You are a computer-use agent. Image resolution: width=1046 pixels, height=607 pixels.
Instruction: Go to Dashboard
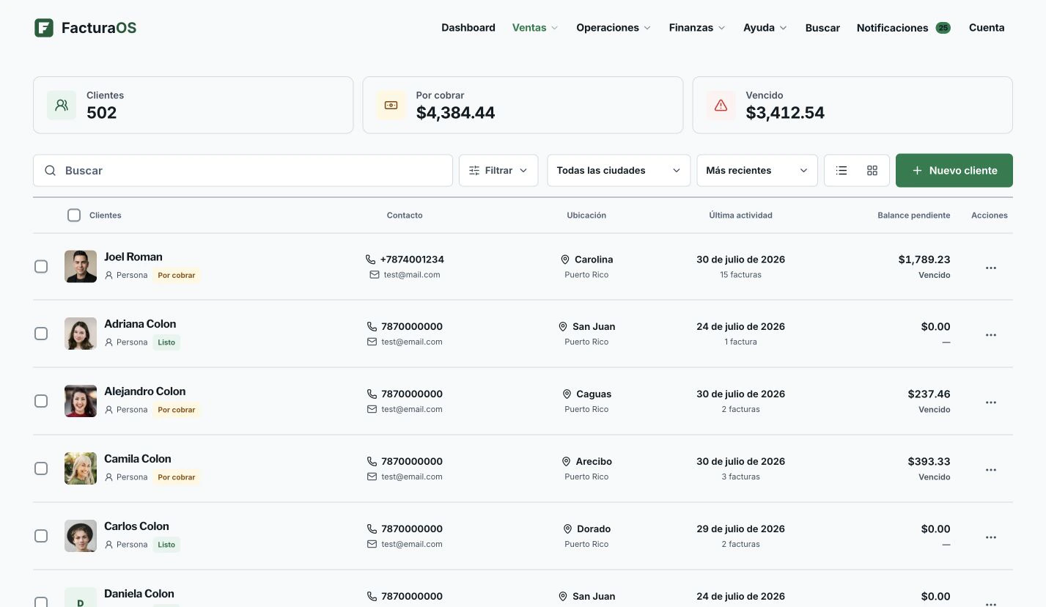pyautogui.click(x=468, y=28)
